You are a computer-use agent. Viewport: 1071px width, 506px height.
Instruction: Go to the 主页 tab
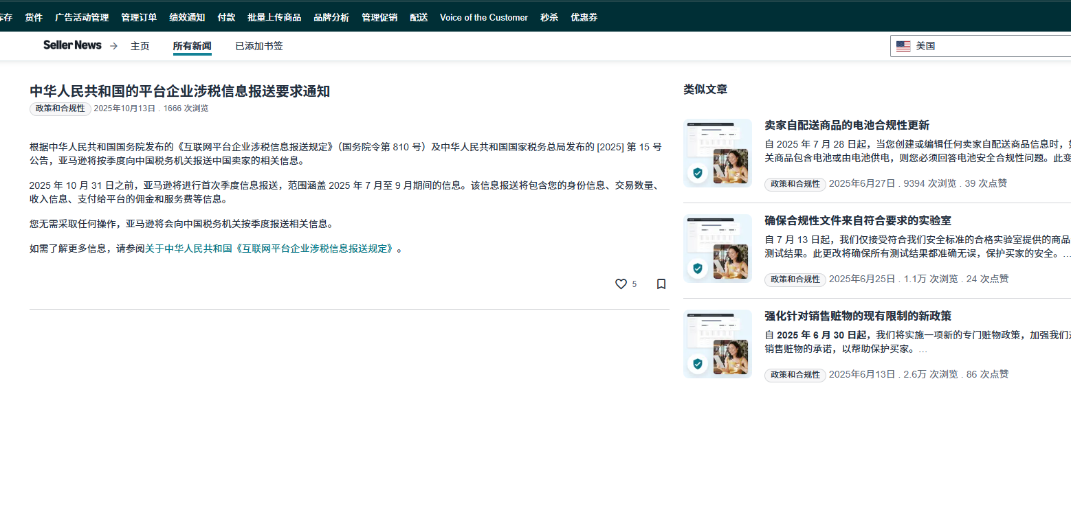pos(140,46)
